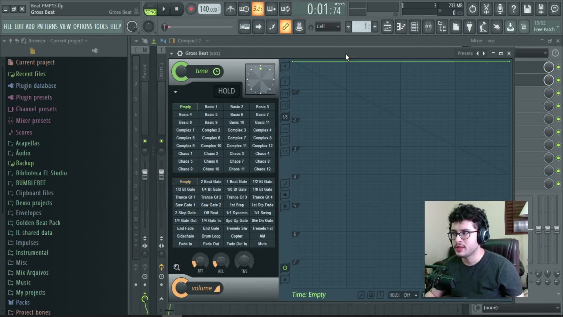This screenshot has width=563, height=317.
Task: Expand the Demo projects folder
Action: tap(34, 203)
